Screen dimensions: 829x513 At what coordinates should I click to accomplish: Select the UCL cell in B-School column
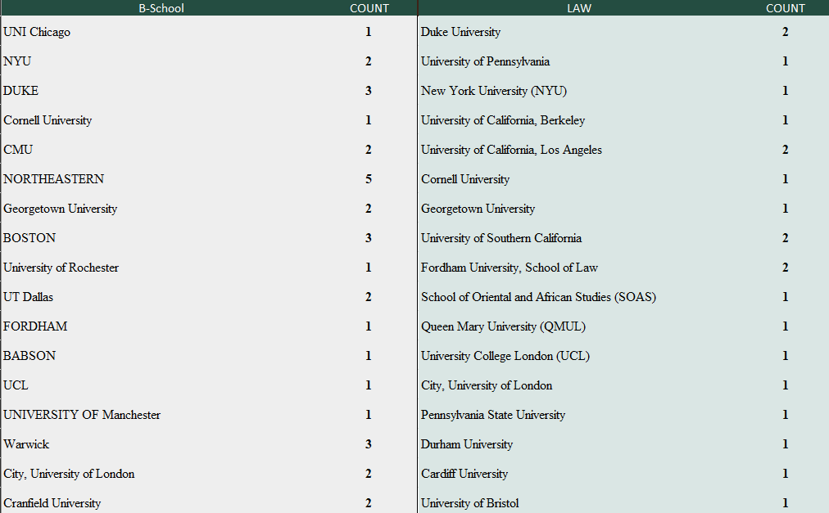[x=16, y=385]
